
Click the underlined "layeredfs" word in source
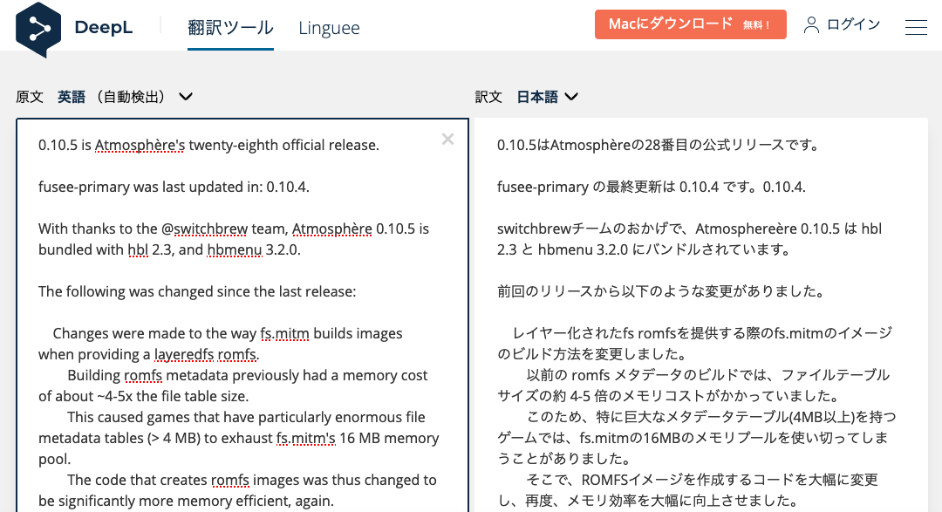click(x=184, y=354)
